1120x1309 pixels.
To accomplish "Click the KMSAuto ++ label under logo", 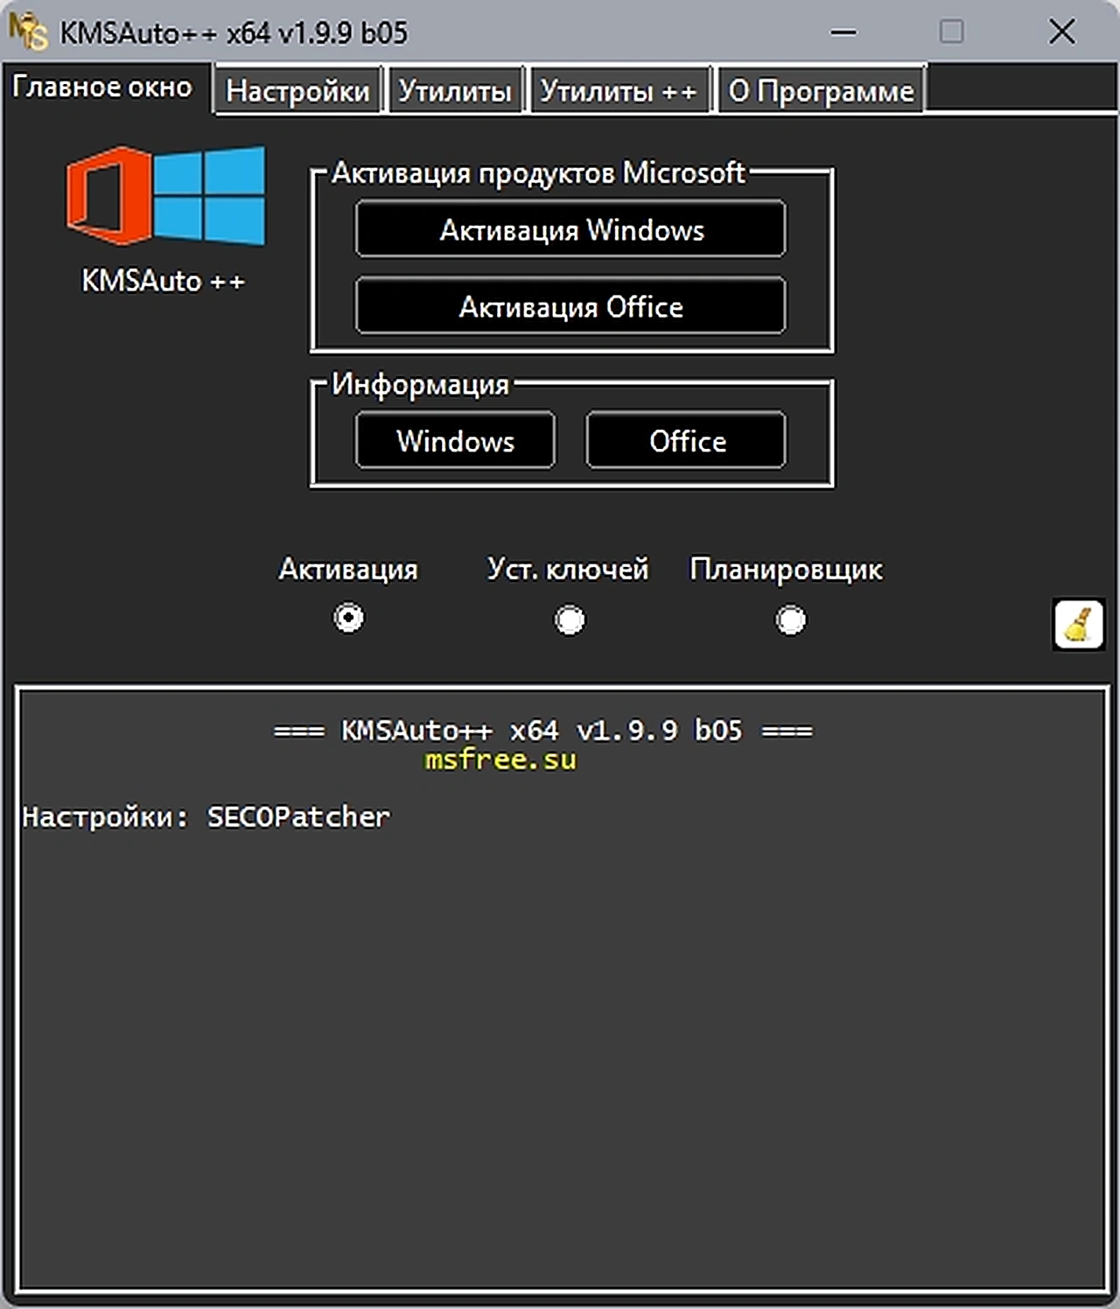I will click(164, 281).
